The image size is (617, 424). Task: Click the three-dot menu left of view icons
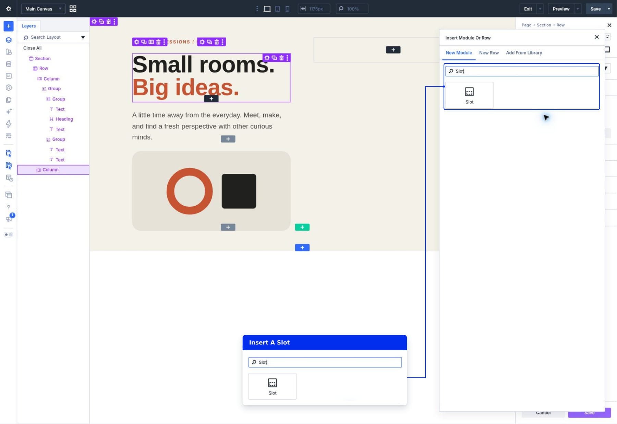coord(257,9)
